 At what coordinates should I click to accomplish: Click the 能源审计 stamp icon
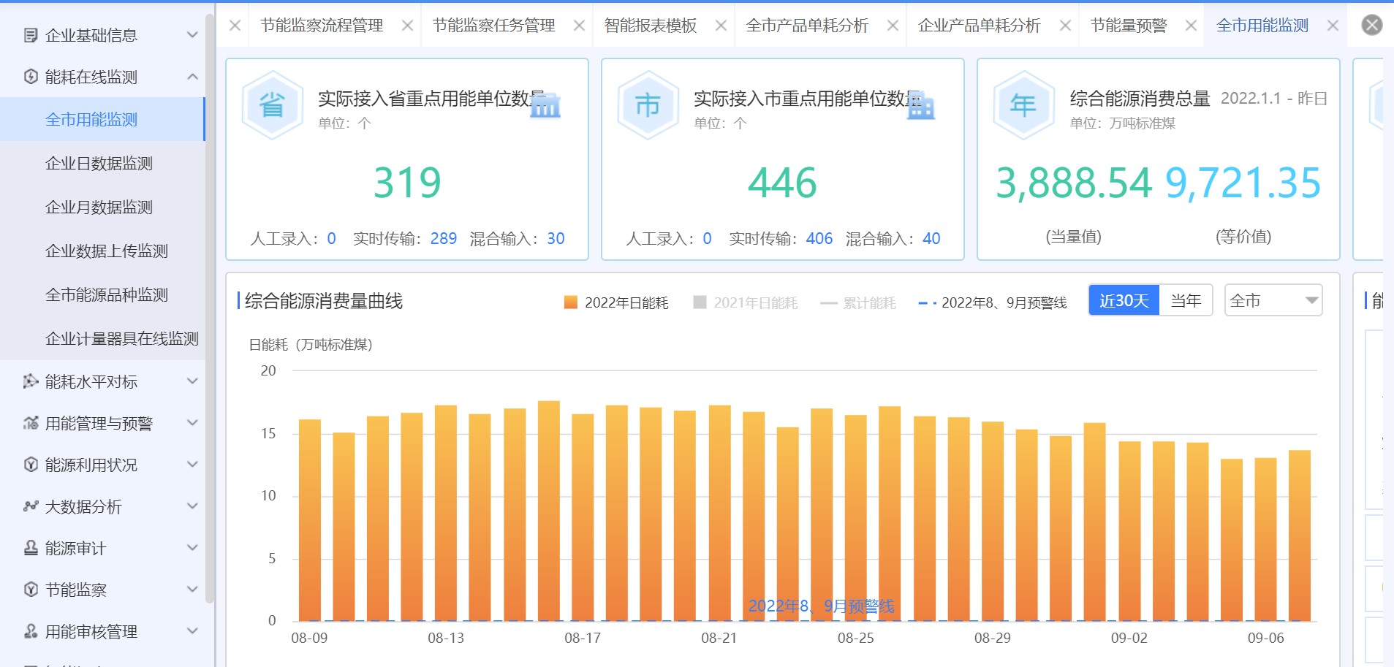pos(31,548)
